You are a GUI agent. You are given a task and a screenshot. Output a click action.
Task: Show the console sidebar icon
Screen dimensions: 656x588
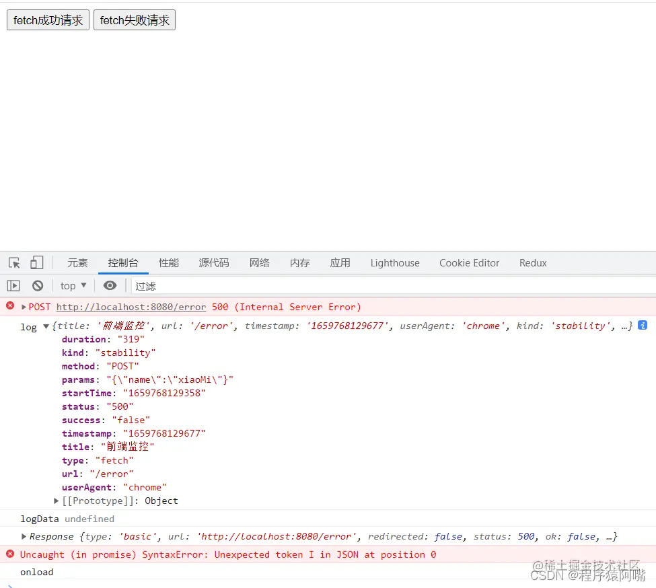[x=13, y=286]
